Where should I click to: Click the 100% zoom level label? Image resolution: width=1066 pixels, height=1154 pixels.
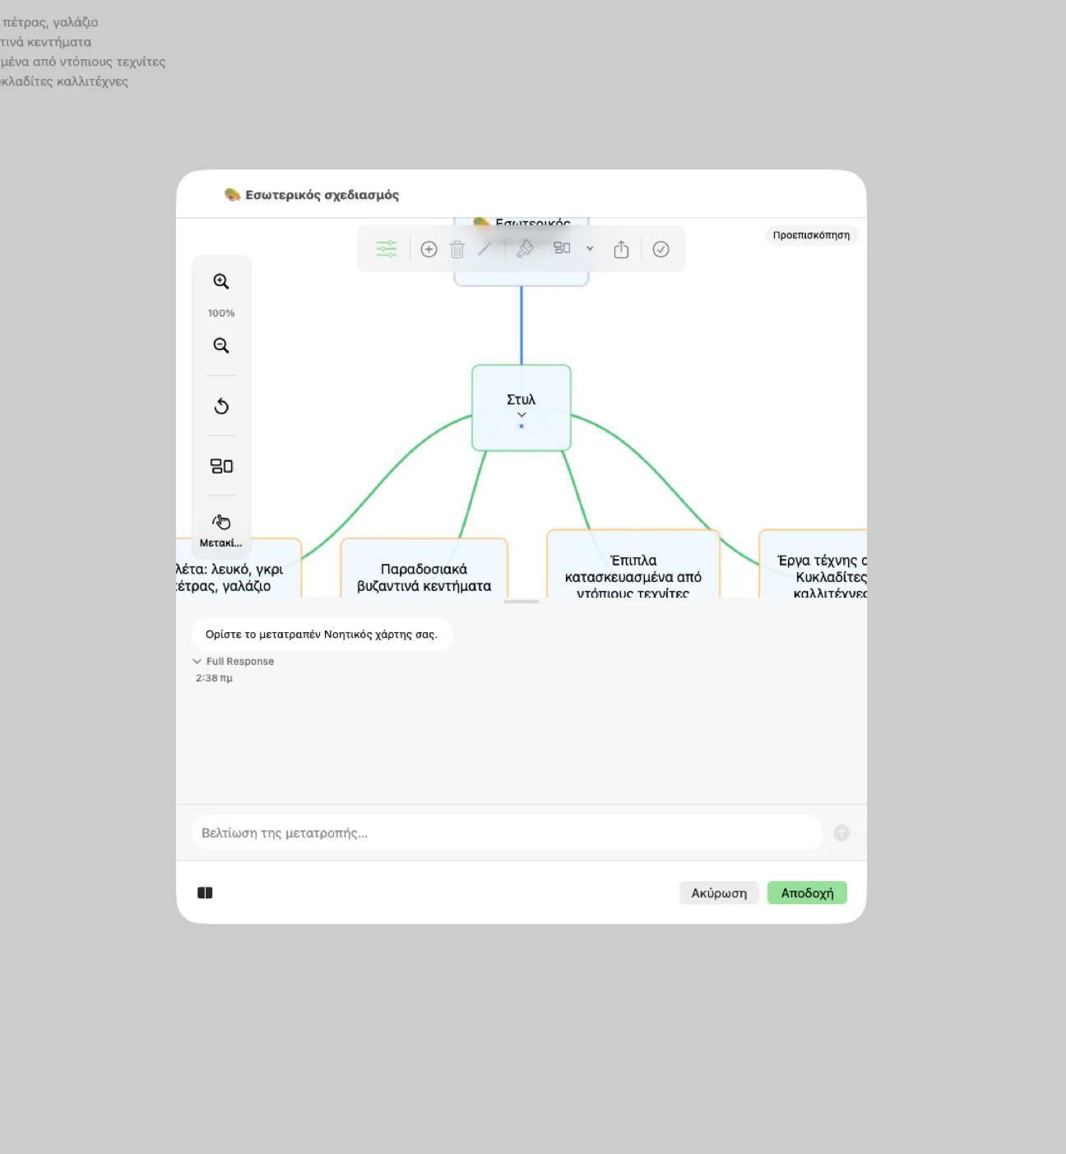(x=221, y=313)
